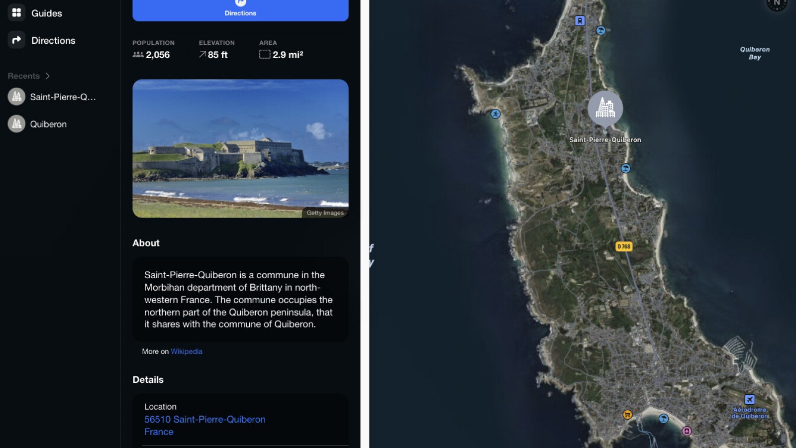Click the Getty Images attribution label
The width and height of the screenshot is (796, 448).
pos(324,213)
